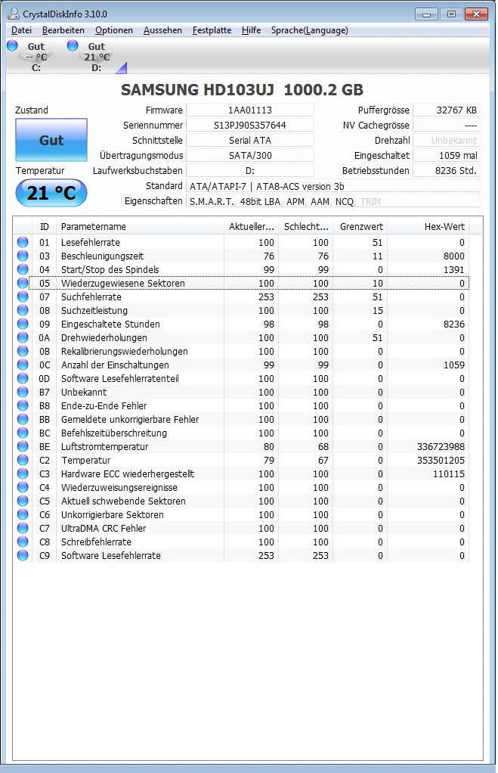Click the Puffergrösse field 32767 KB
Image resolution: width=498 pixels, height=773 pixels.
(x=447, y=110)
